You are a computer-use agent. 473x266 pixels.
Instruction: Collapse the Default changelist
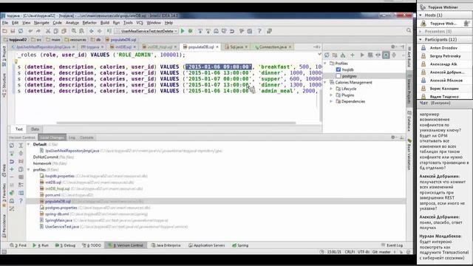pos(29,145)
